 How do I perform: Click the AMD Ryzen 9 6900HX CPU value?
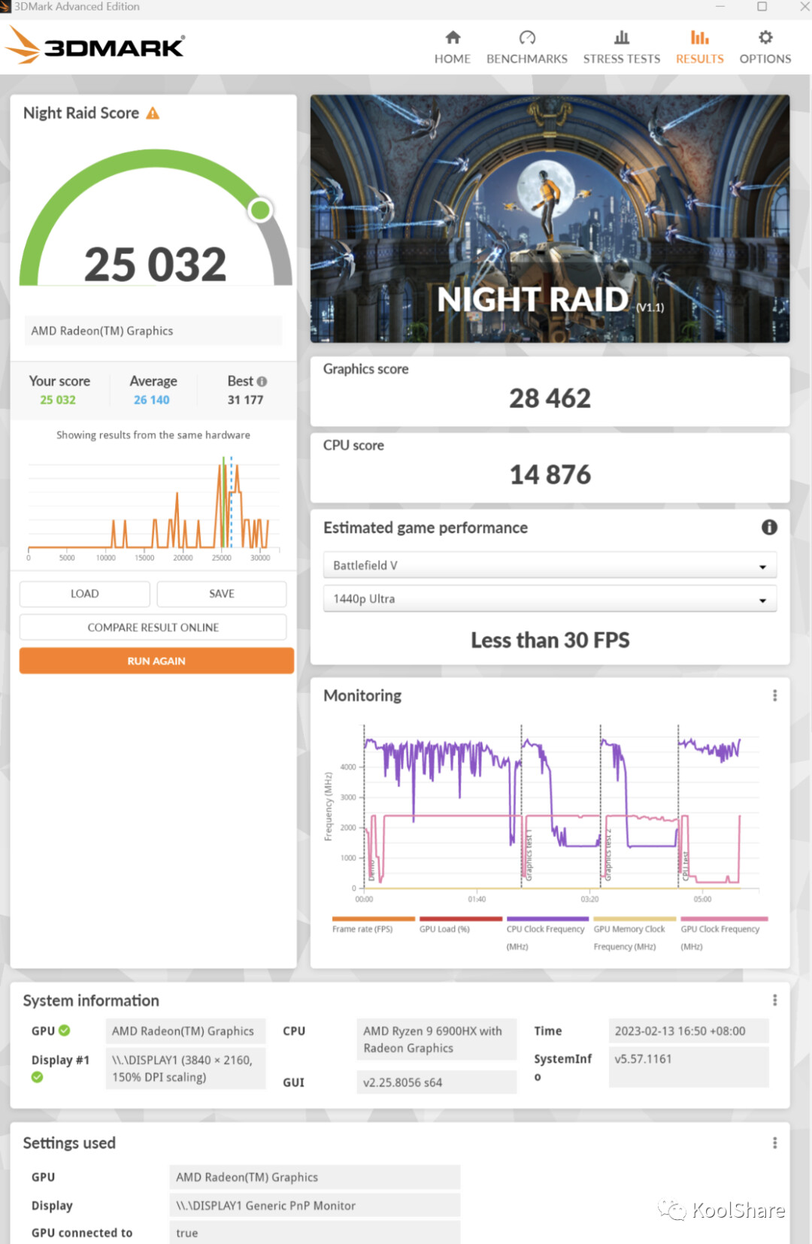437,1040
